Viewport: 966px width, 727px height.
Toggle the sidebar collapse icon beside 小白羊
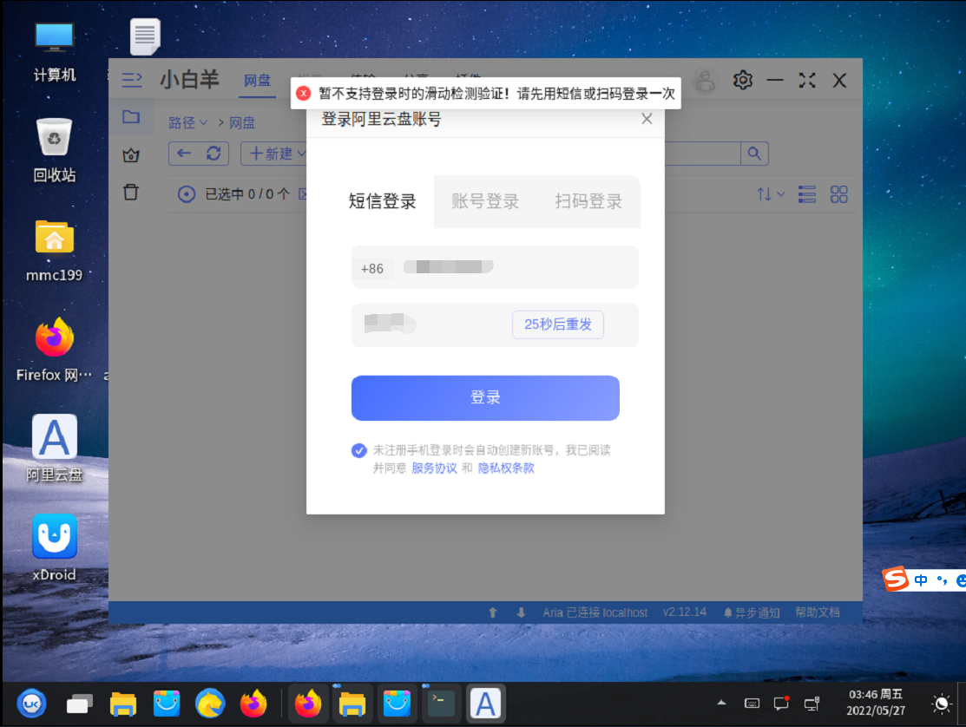coord(132,80)
